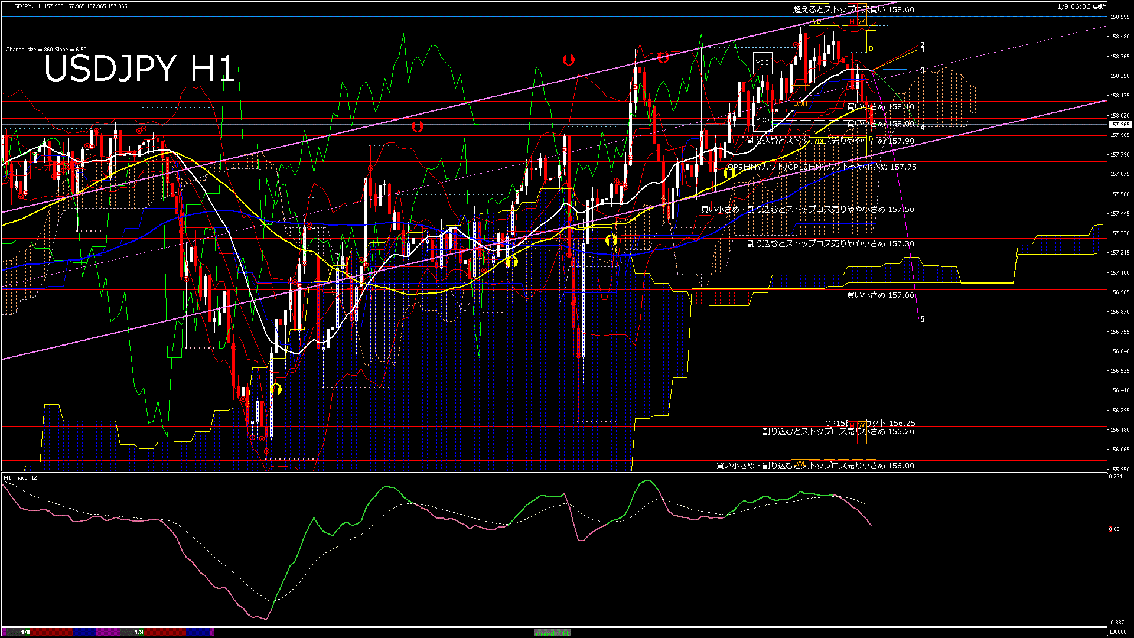The height and width of the screenshot is (638, 1134).
Task: Toggle the macd ON button
Action: tap(552, 633)
